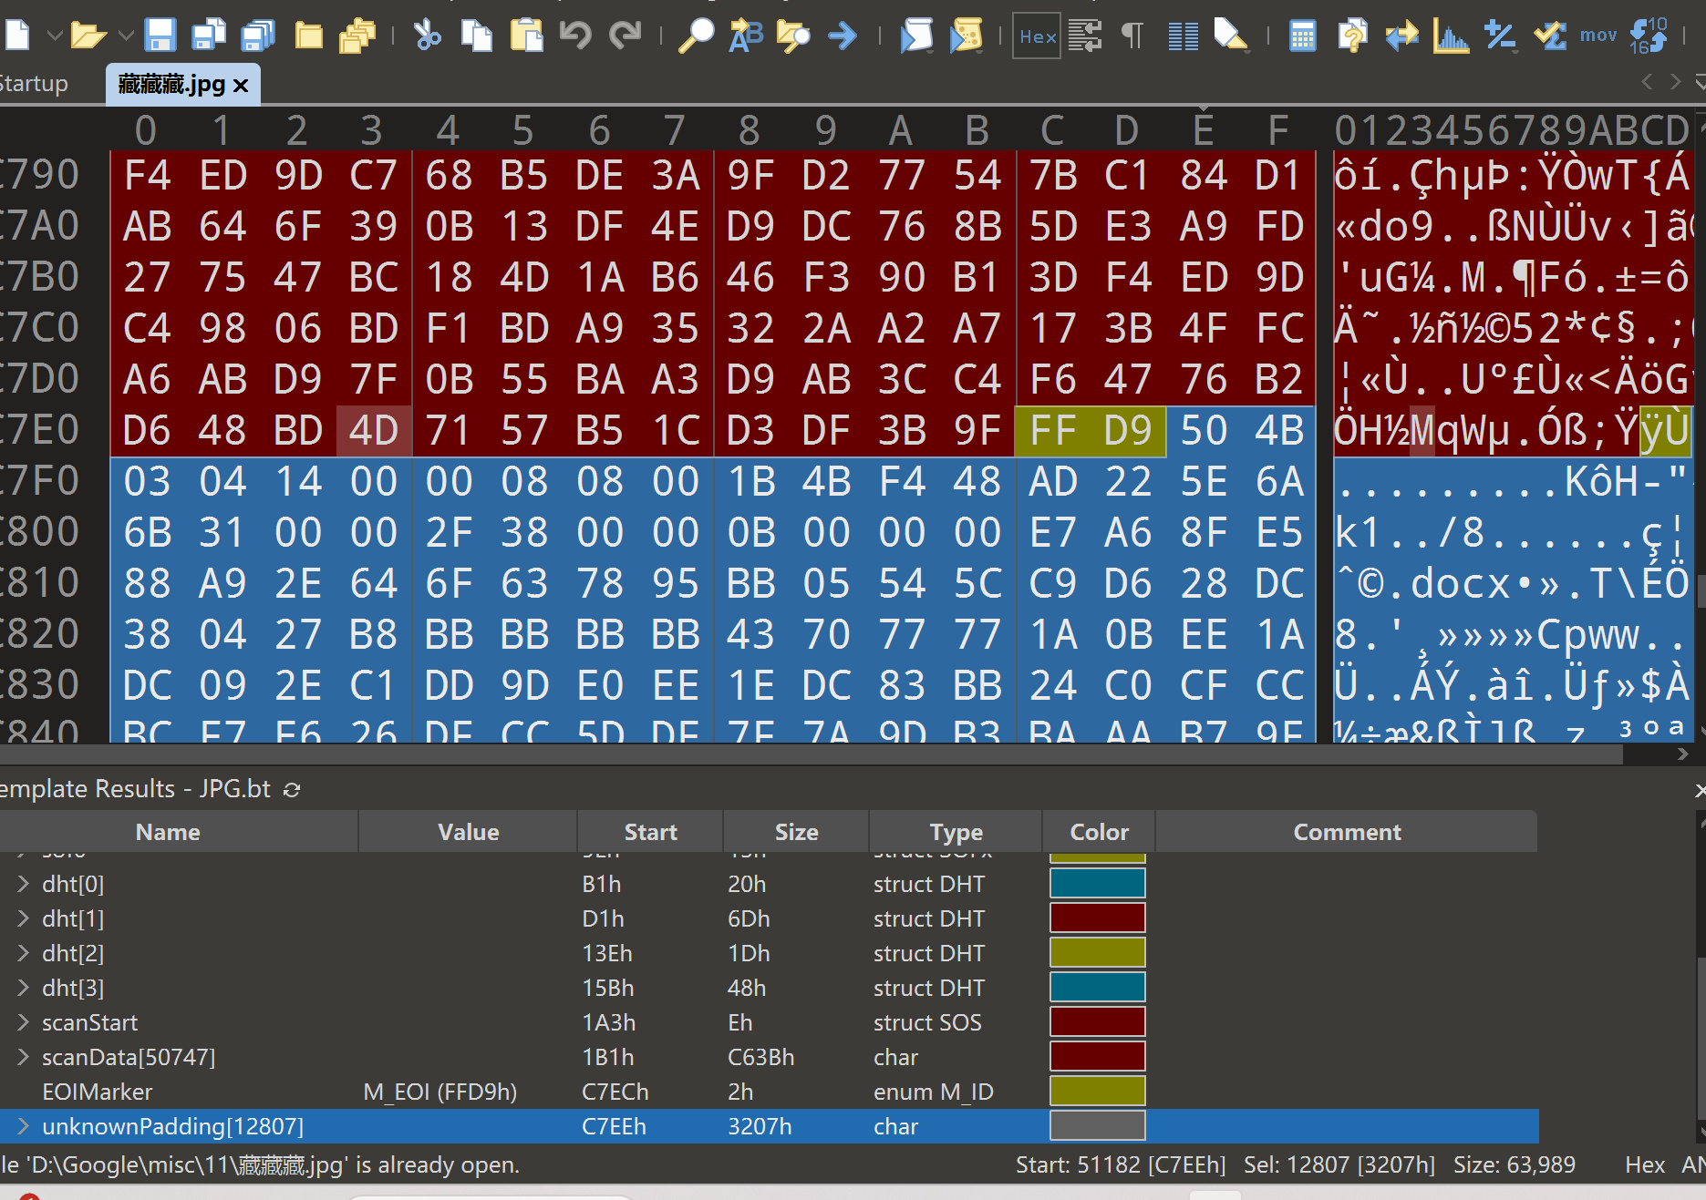Expand the unknownPadding[12807] node
The width and height of the screenshot is (1706, 1200).
click(23, 1126)
